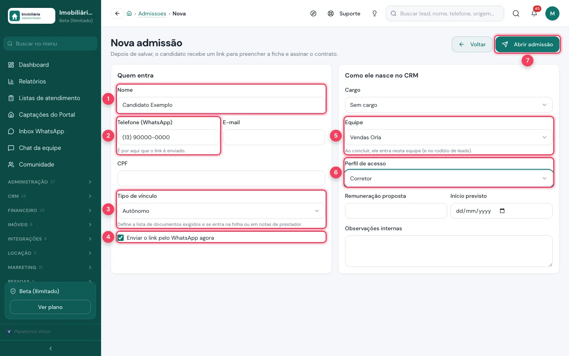The height and width of the screenshot is (356, 569).
Task: Expand the LOCAÇÃO menu section
Action: 50,253
